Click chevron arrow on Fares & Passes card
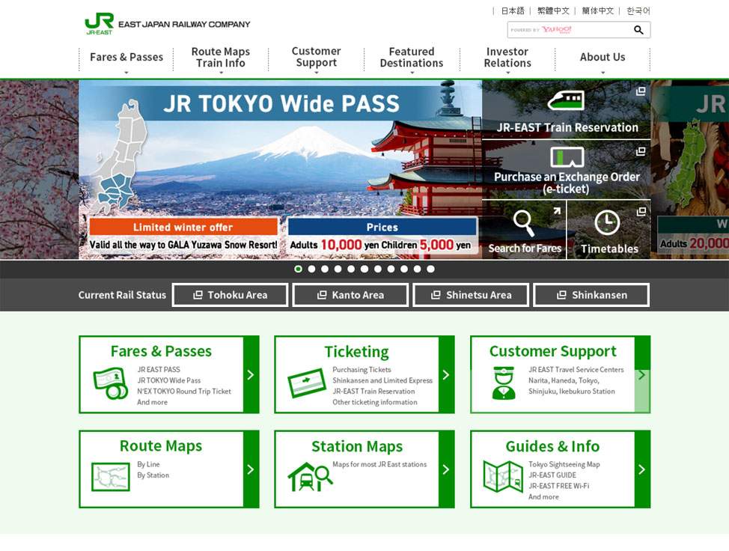 point(251,375)
